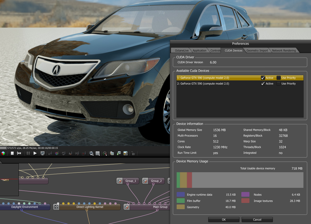Click the blue Engine runtime data swatch
311x224 pixels.
(x=181, y=195)
